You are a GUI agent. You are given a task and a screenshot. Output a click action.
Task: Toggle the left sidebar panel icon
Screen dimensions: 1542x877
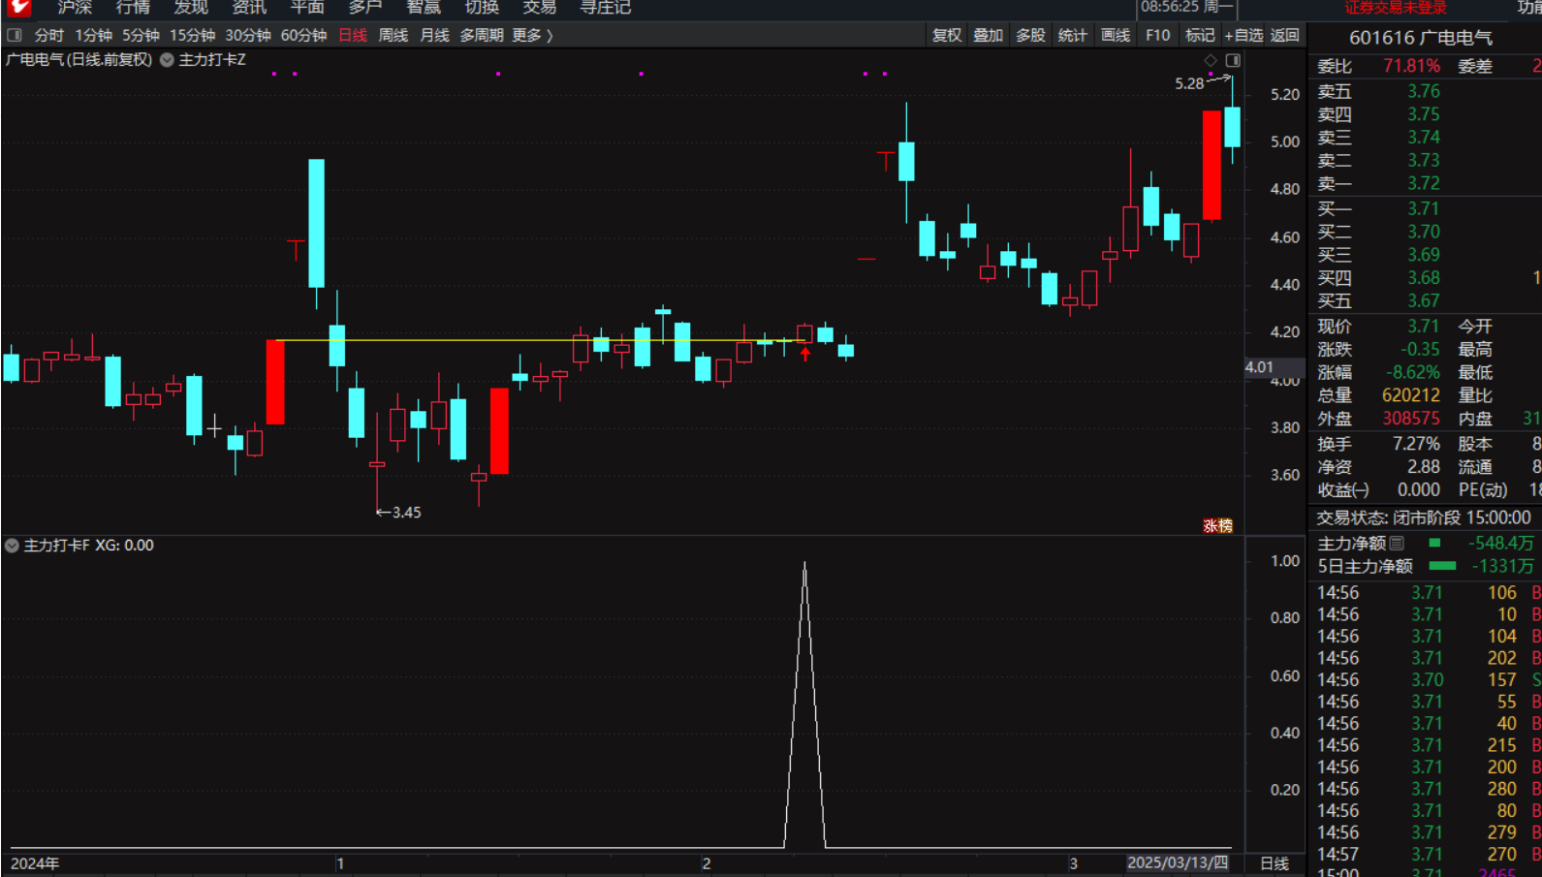tap(15, 36)
